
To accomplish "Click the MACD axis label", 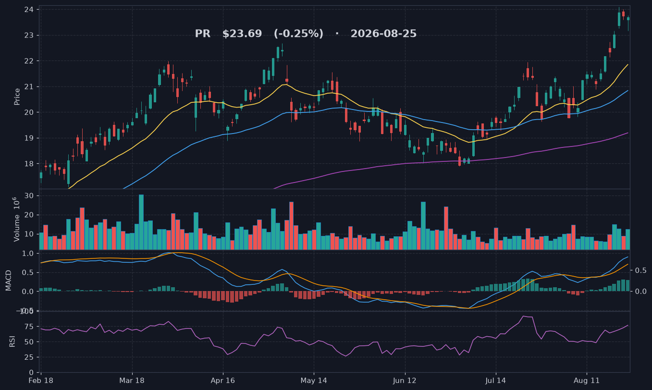I will pos(9,281).
